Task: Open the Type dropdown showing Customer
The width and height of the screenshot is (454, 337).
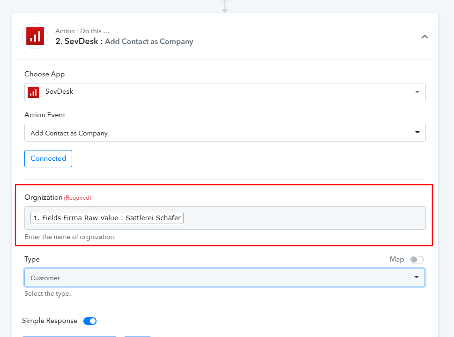Action: coord(224,277)
